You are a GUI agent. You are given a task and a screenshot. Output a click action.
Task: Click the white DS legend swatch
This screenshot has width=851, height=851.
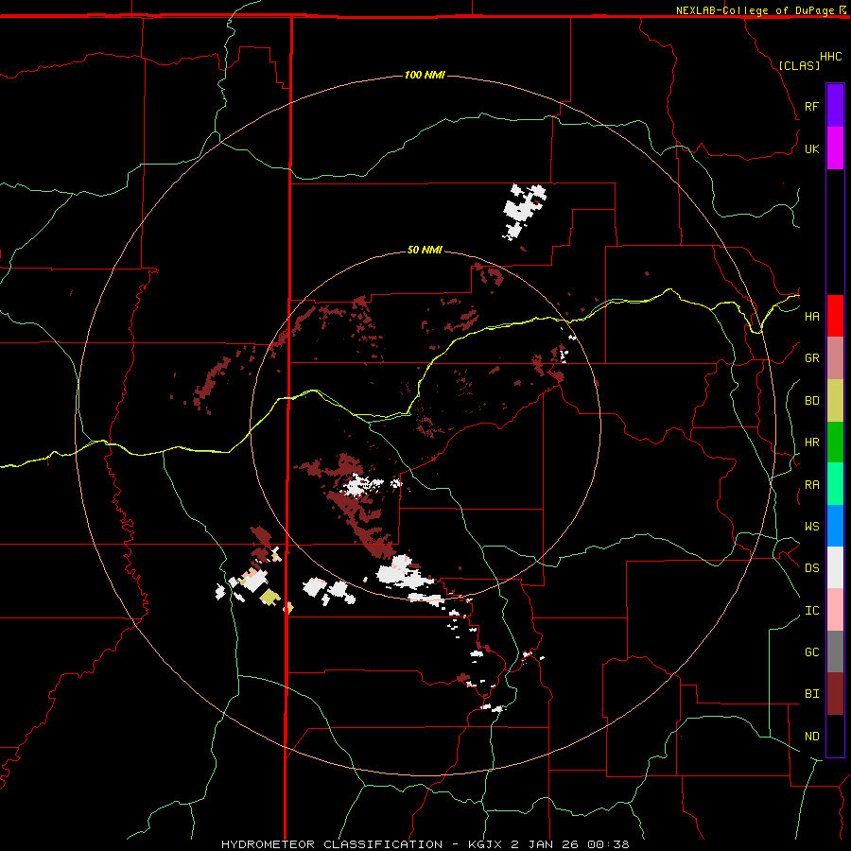pyautogui.click(x=835, y=567)
